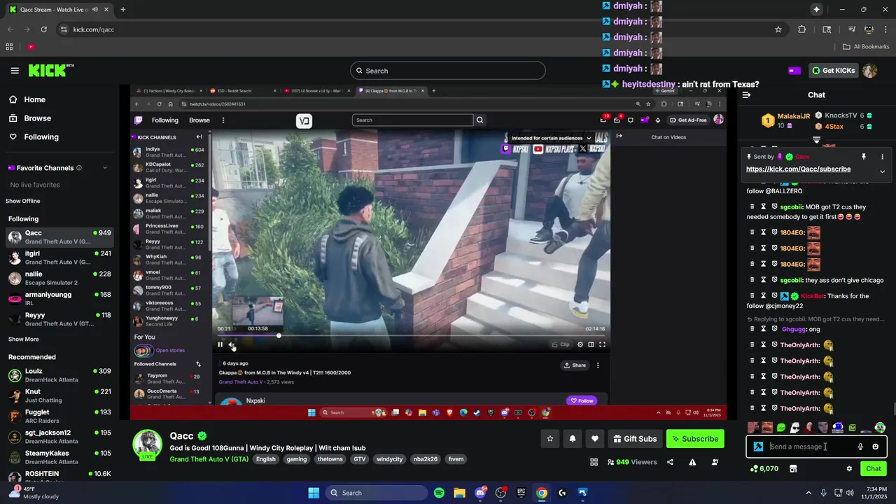Open multi-view grid icon below stream
The height and width of the screenshot is (504, 896).
(594, 462)
